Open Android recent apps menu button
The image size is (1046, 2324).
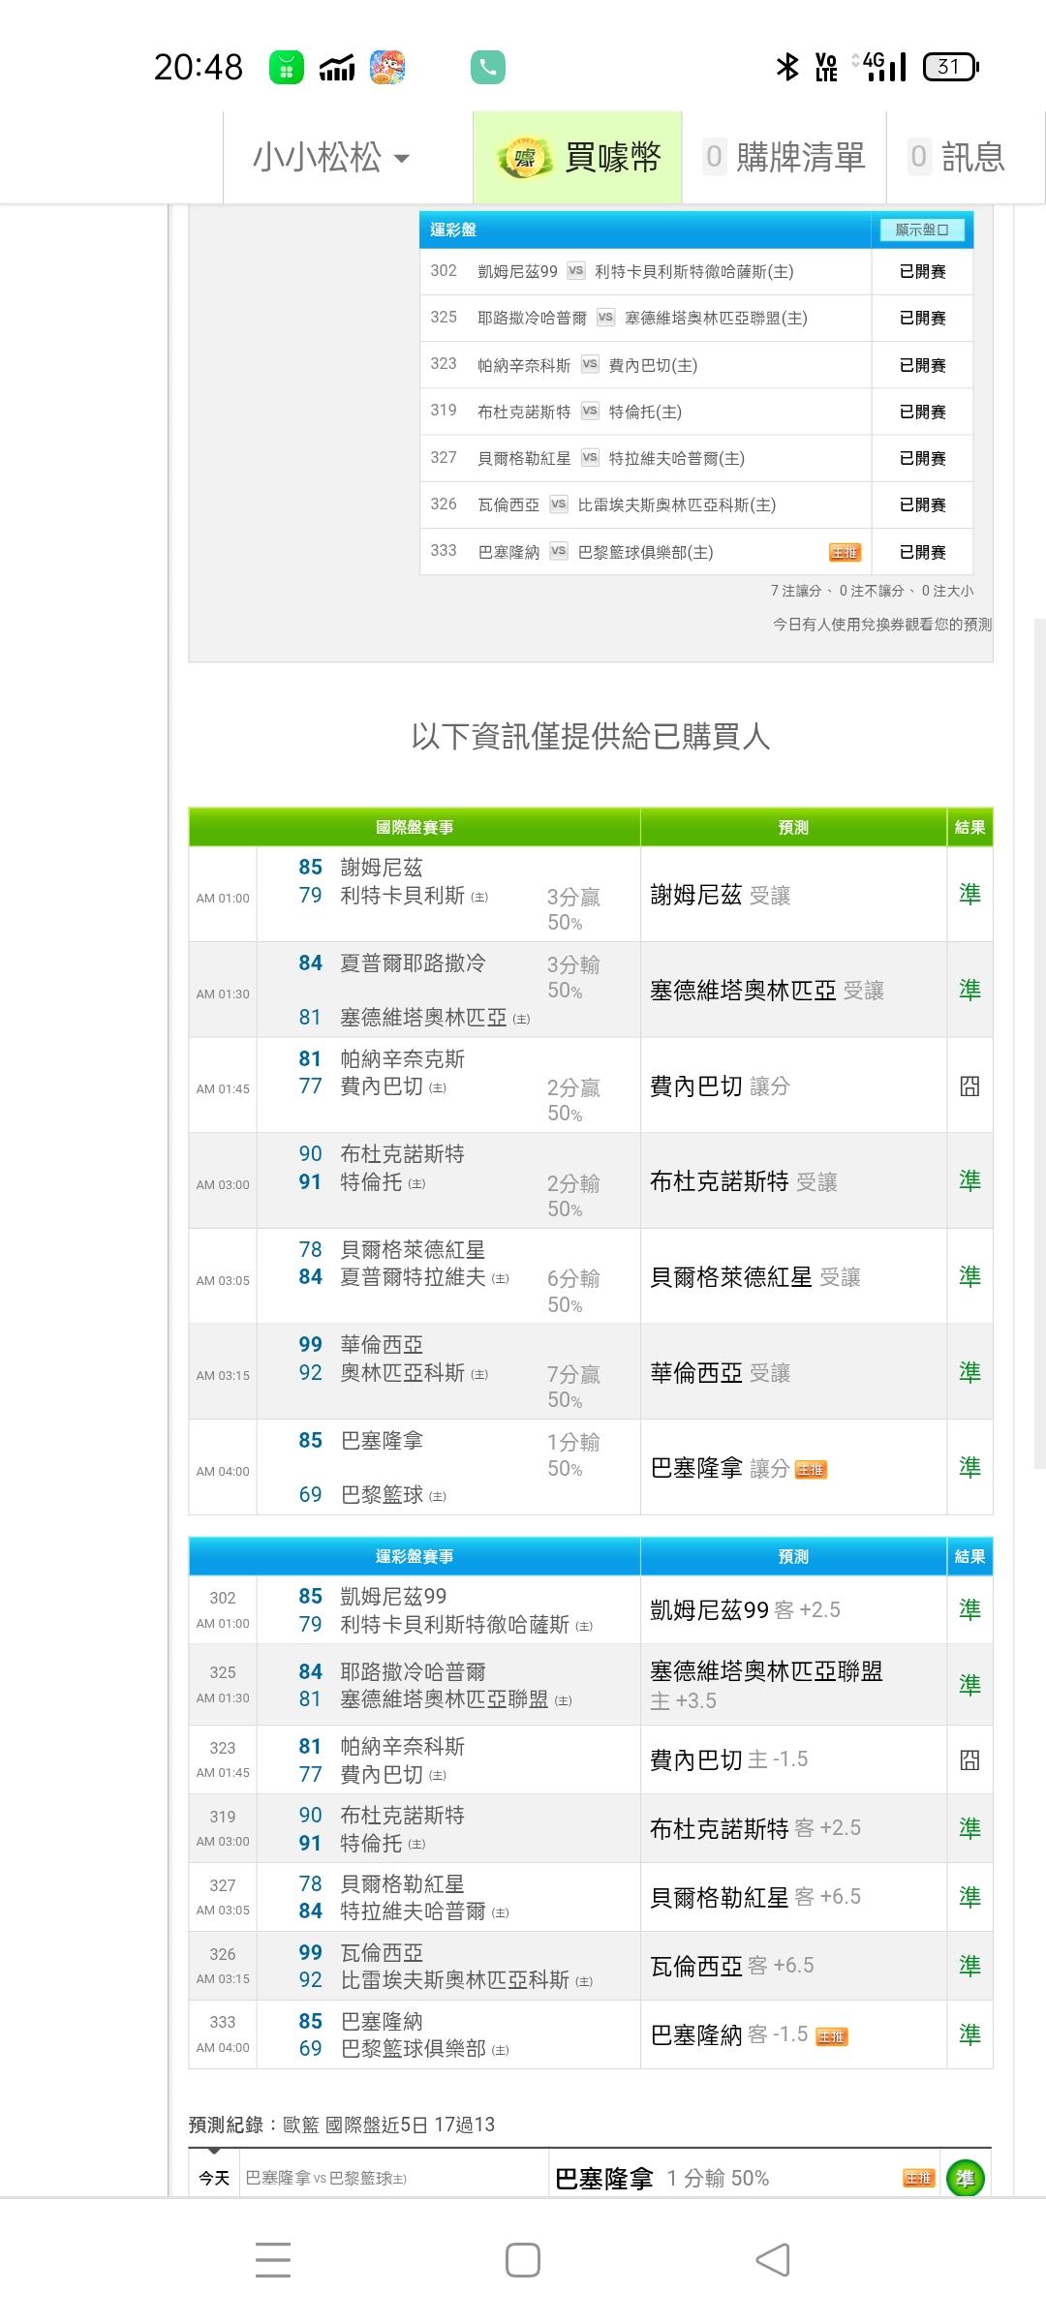point(273,2259)
